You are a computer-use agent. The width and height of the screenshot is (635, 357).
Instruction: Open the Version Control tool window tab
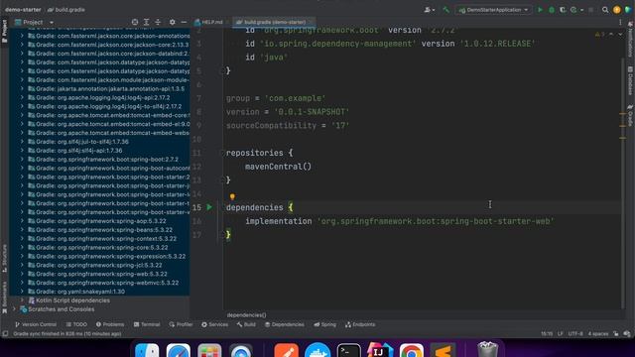click(36, 324)
